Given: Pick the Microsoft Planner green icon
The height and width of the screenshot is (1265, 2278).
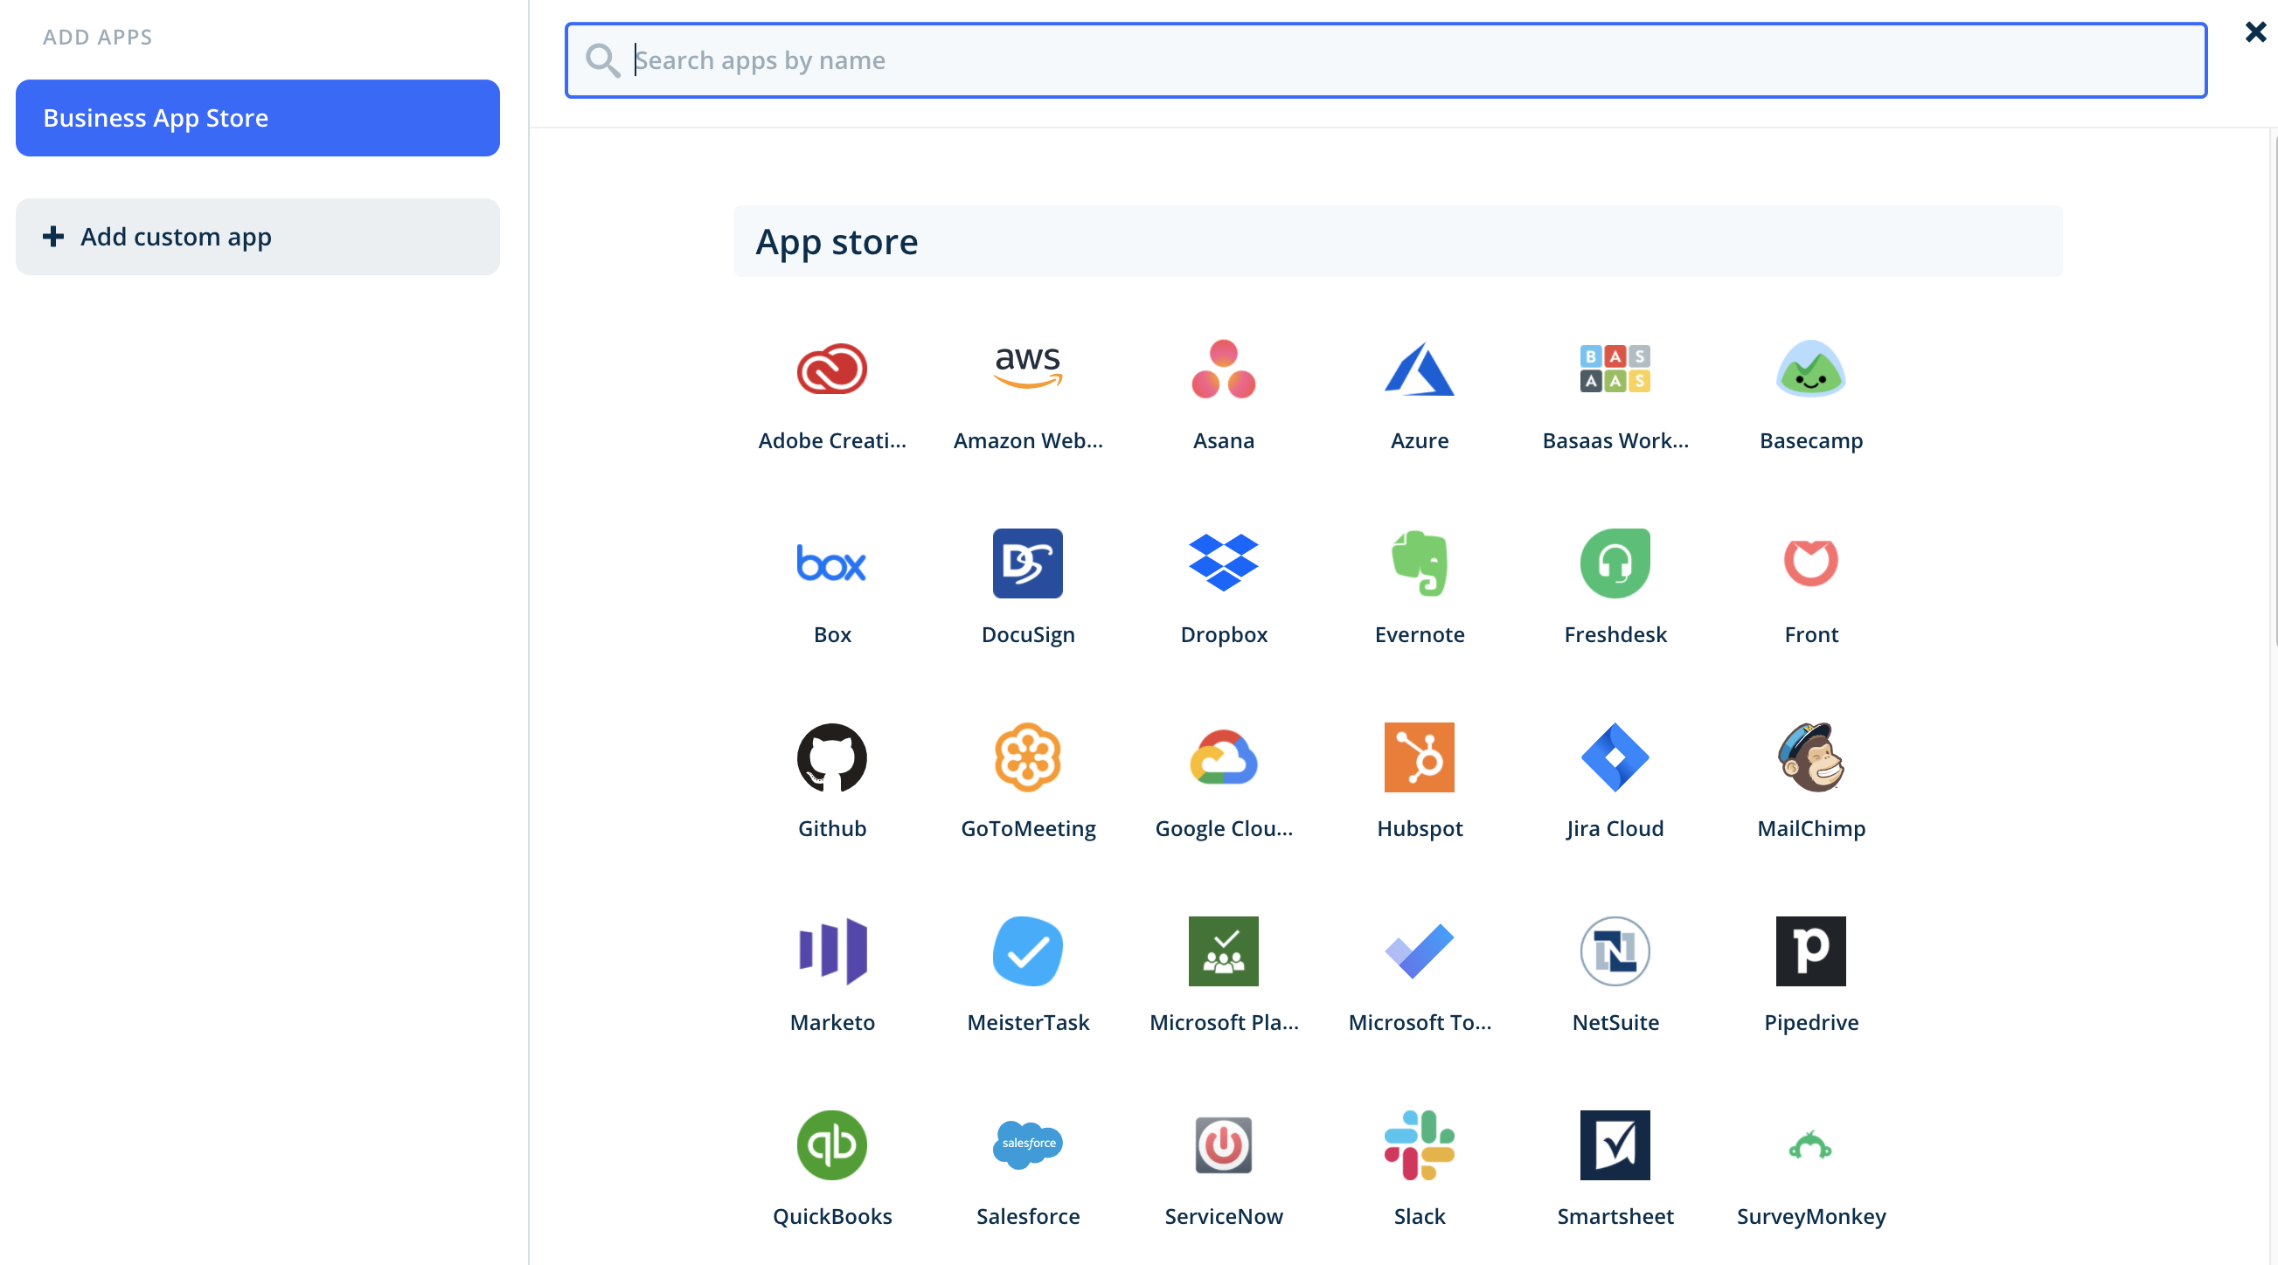Looking at the screenshot, I should [x=1224, y=951].
